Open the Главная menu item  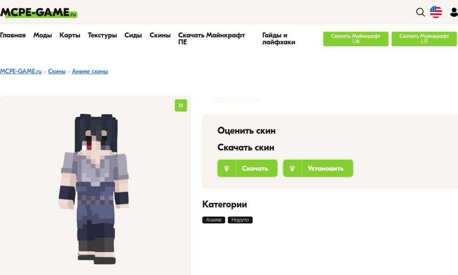13,35
